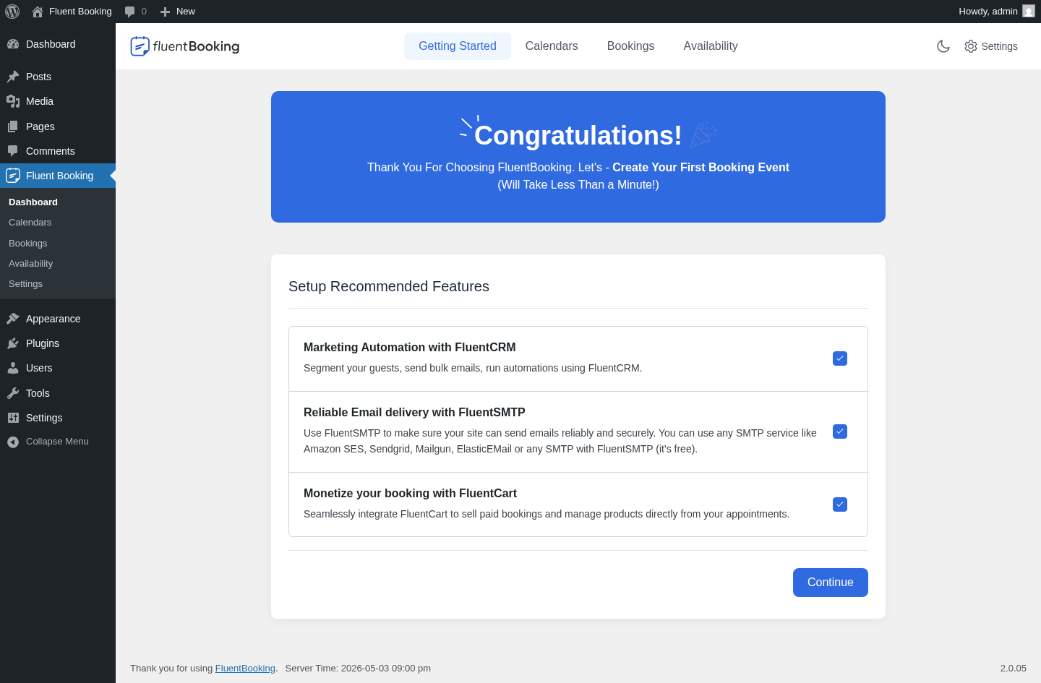Open the Comments menu label
1041x683 pixels.
point(51,151)
